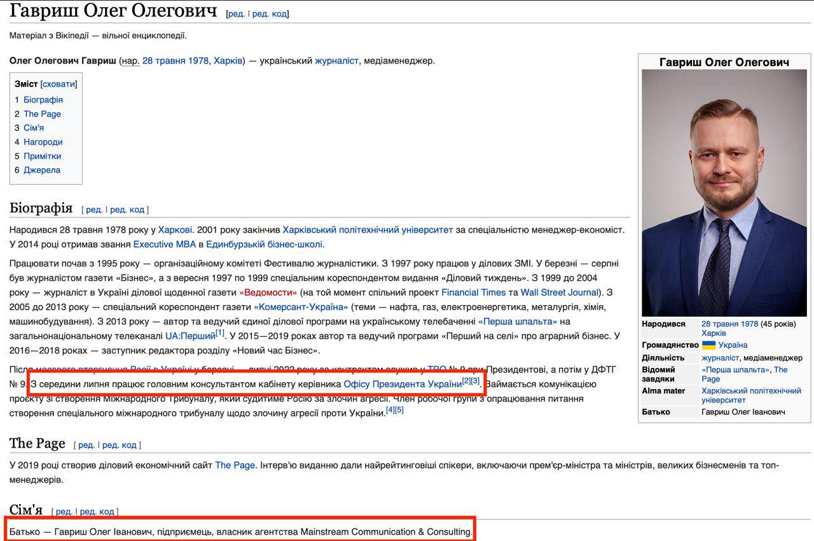The width and height of the screenshot is (814, 541).
Task: Click 'The Page' link in section text
Action: pos(235,465)
